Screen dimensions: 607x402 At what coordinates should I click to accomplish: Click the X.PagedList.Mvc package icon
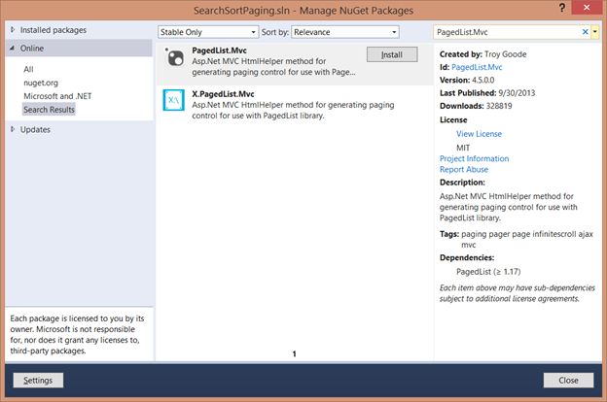[x=174, y=100]
